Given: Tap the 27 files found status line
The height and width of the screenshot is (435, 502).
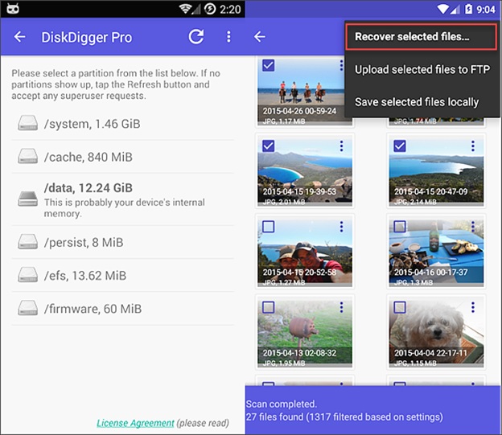Looking at the screenshot, I should 344,417.
